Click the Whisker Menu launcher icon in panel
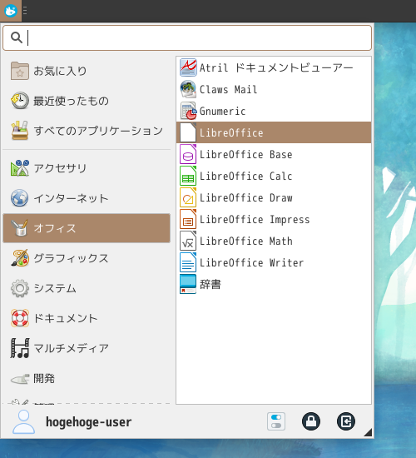Image resolution: width=416 pixels, height=458 pixels. pos(11,11)
